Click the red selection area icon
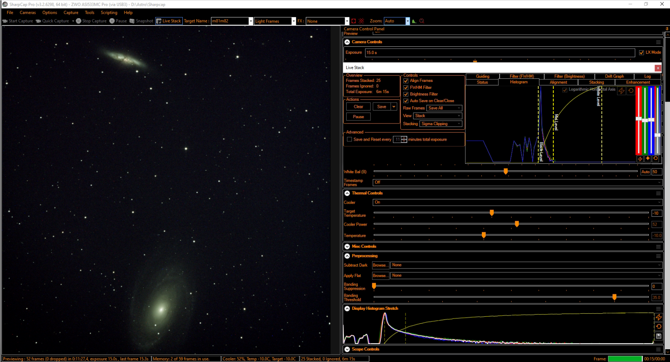This screenshot has height=362, width=670. [354, 21]
